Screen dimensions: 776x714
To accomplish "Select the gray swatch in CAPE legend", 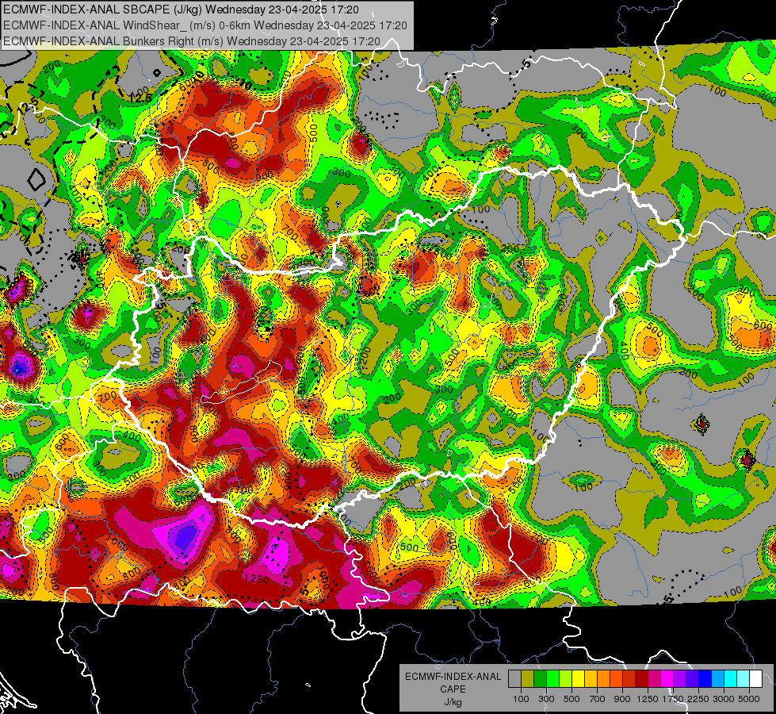I will 514,679.
